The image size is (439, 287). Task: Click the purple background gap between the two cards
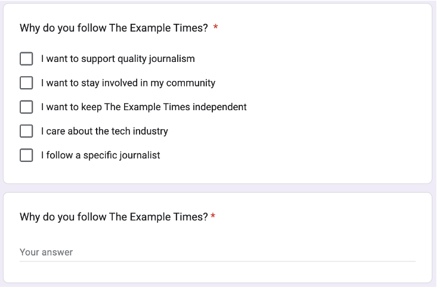pos(218,188)
